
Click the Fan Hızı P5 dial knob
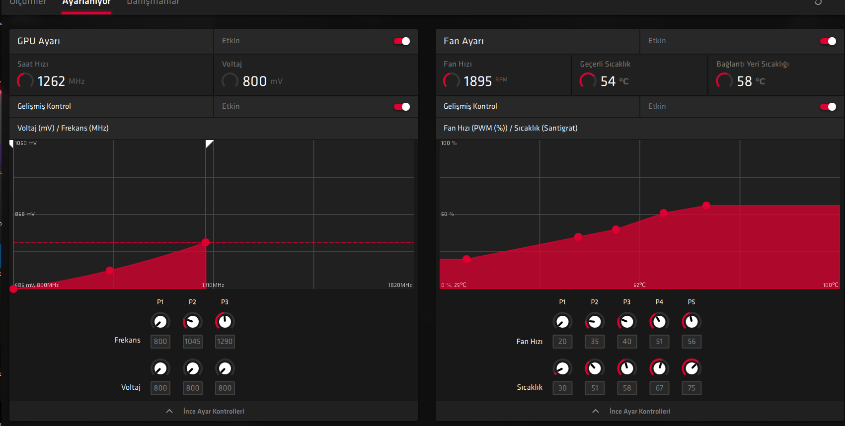691,322
